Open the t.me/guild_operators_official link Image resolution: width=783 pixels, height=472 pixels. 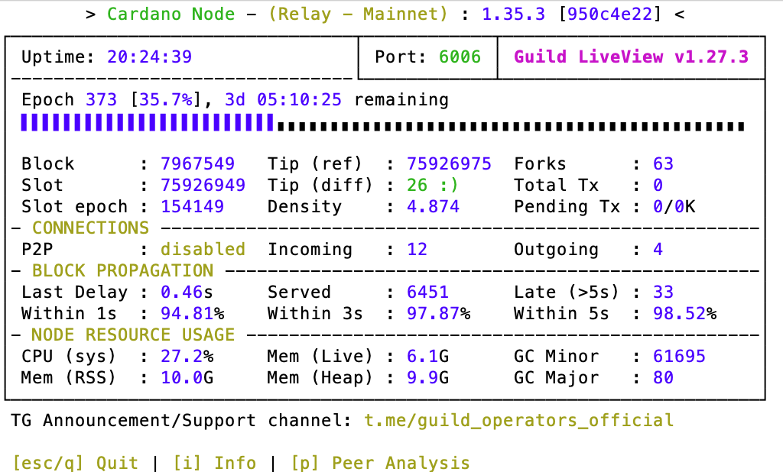pos(519,420)
